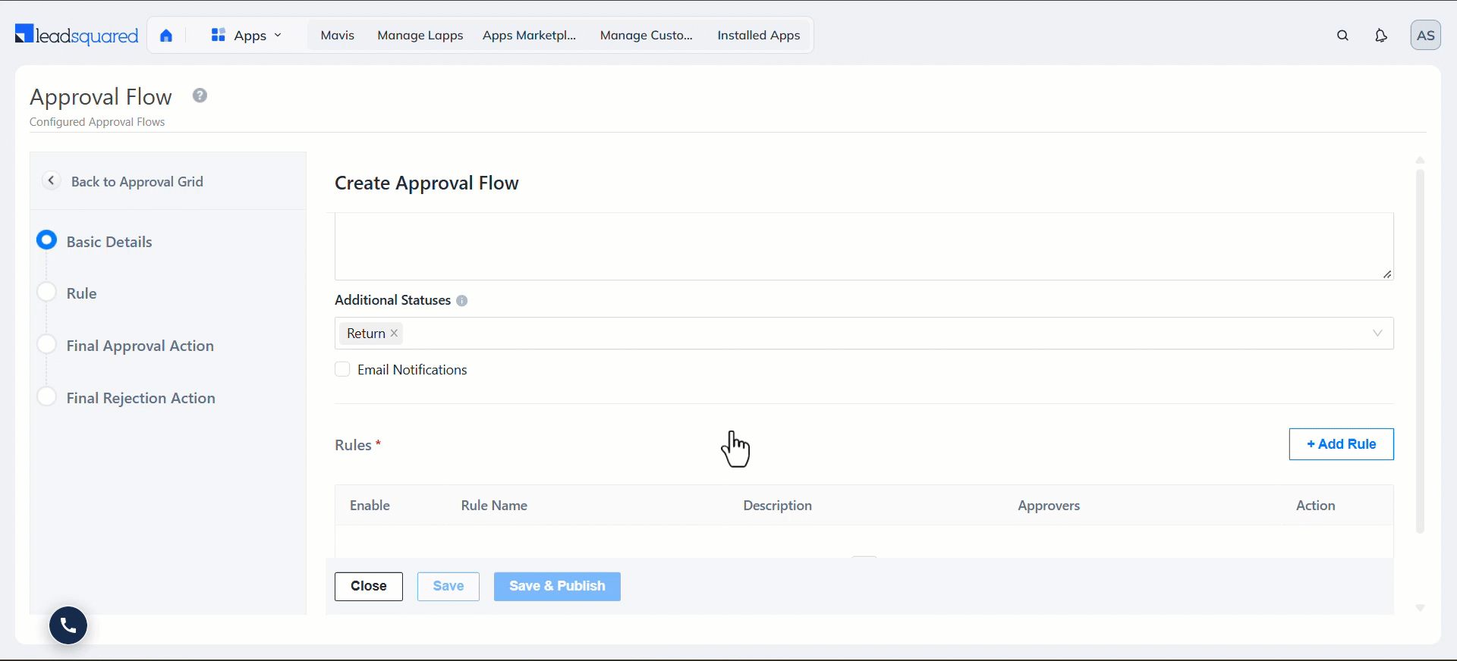
Task: Click the Enable column header
Action: click(370, 506)
